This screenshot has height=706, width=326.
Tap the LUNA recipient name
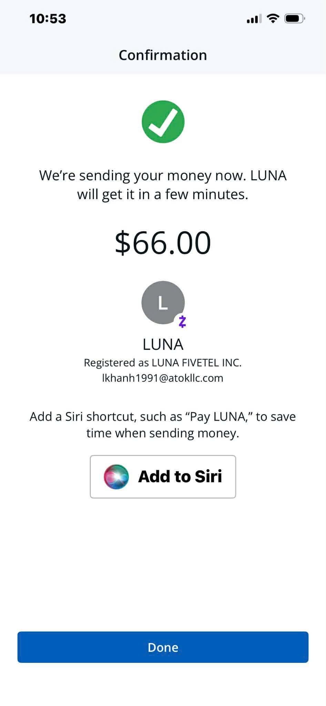[163, 344]
